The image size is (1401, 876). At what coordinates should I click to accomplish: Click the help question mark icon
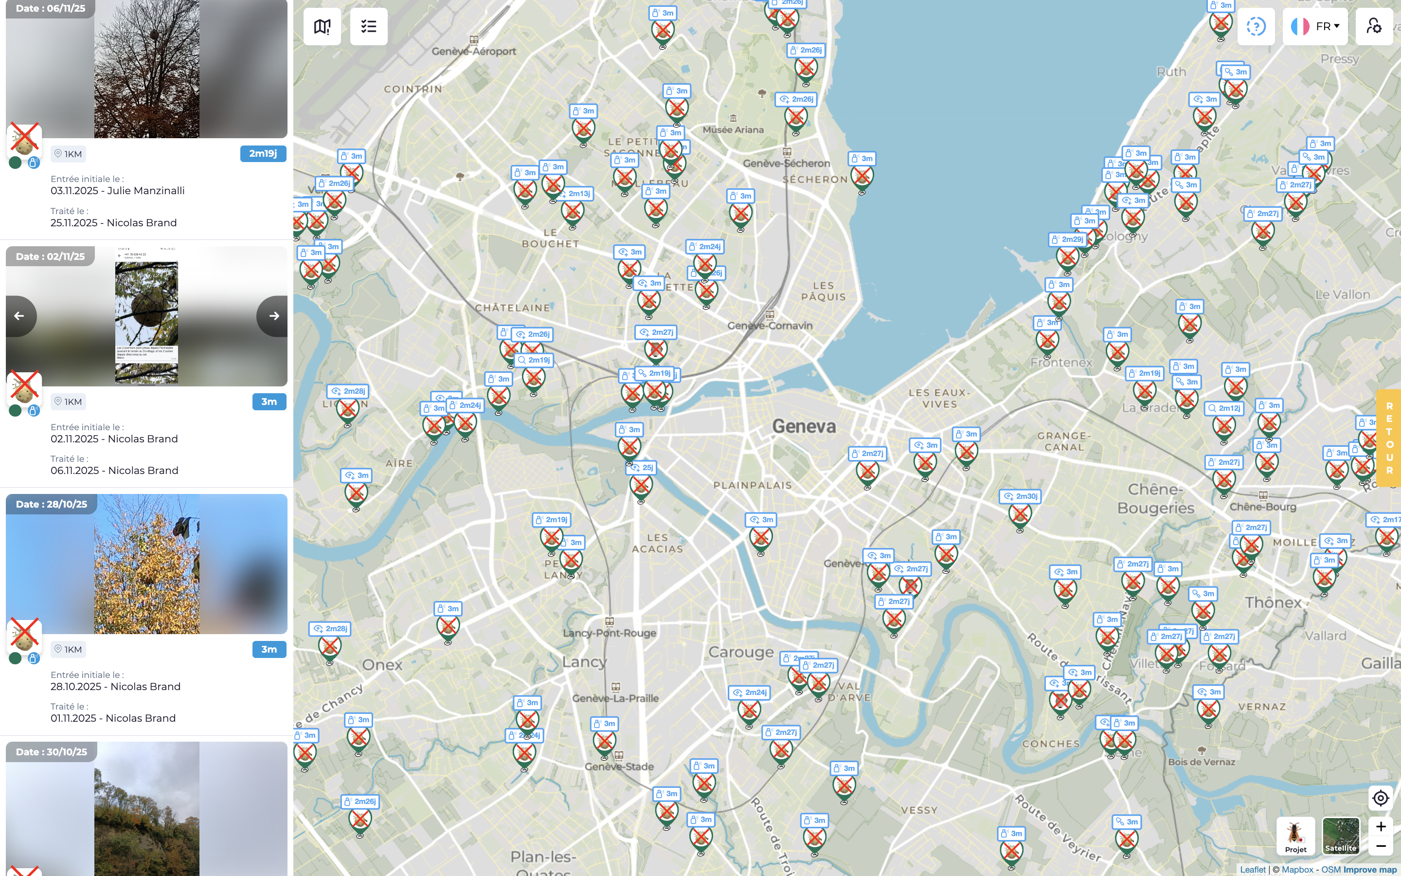[1256, 27]
